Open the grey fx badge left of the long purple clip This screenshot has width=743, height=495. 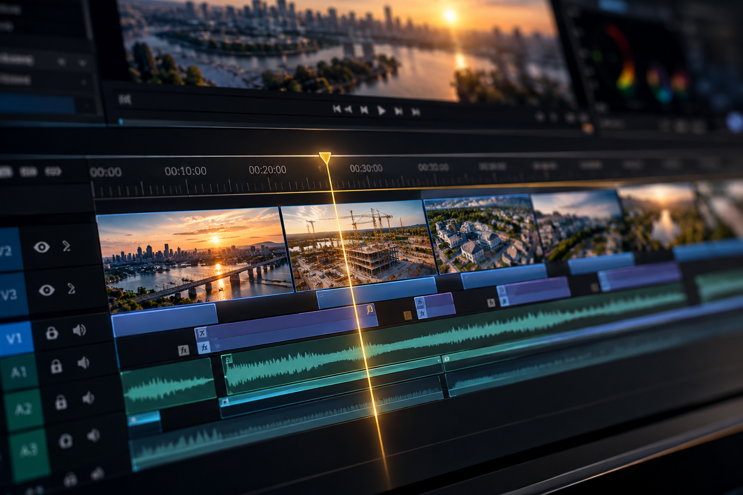tap(183, 350)
